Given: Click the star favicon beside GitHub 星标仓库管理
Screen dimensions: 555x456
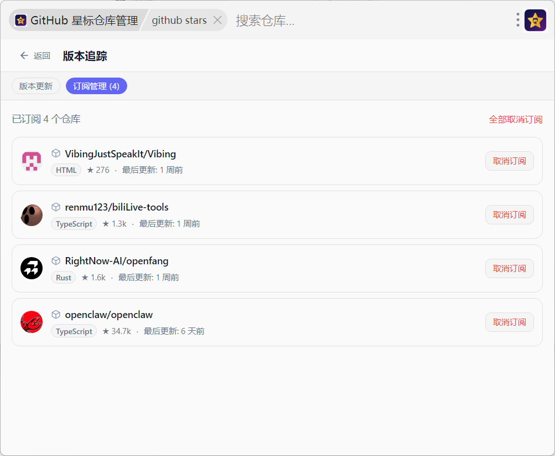Looking at the screenshot, I should pos(21,21).
